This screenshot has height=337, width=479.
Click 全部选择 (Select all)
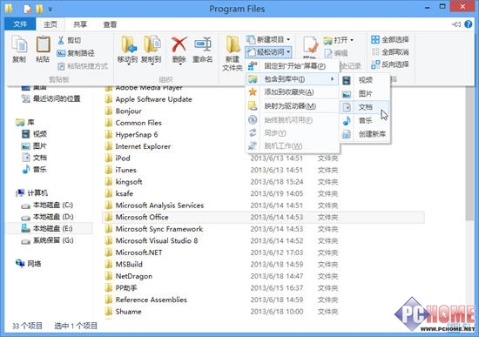click(390, 39)
